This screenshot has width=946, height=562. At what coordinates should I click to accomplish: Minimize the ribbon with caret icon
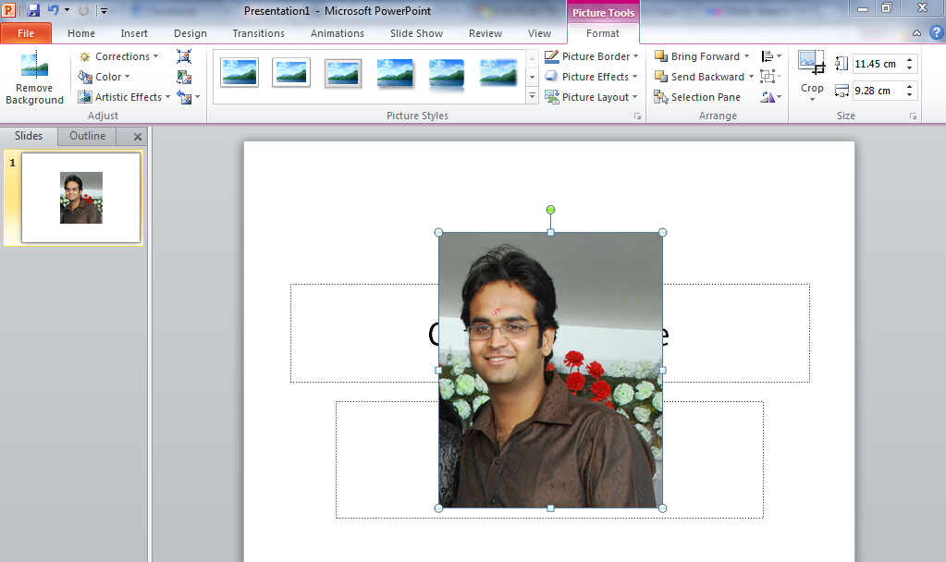917,33
